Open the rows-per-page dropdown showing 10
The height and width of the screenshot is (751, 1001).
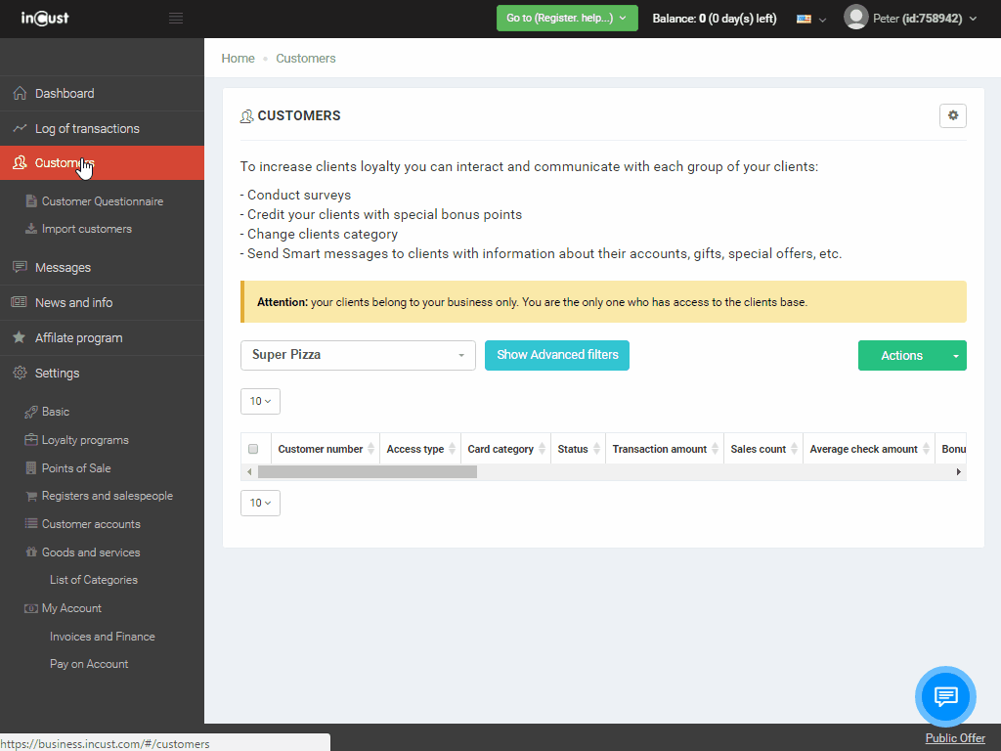(260, 401)
